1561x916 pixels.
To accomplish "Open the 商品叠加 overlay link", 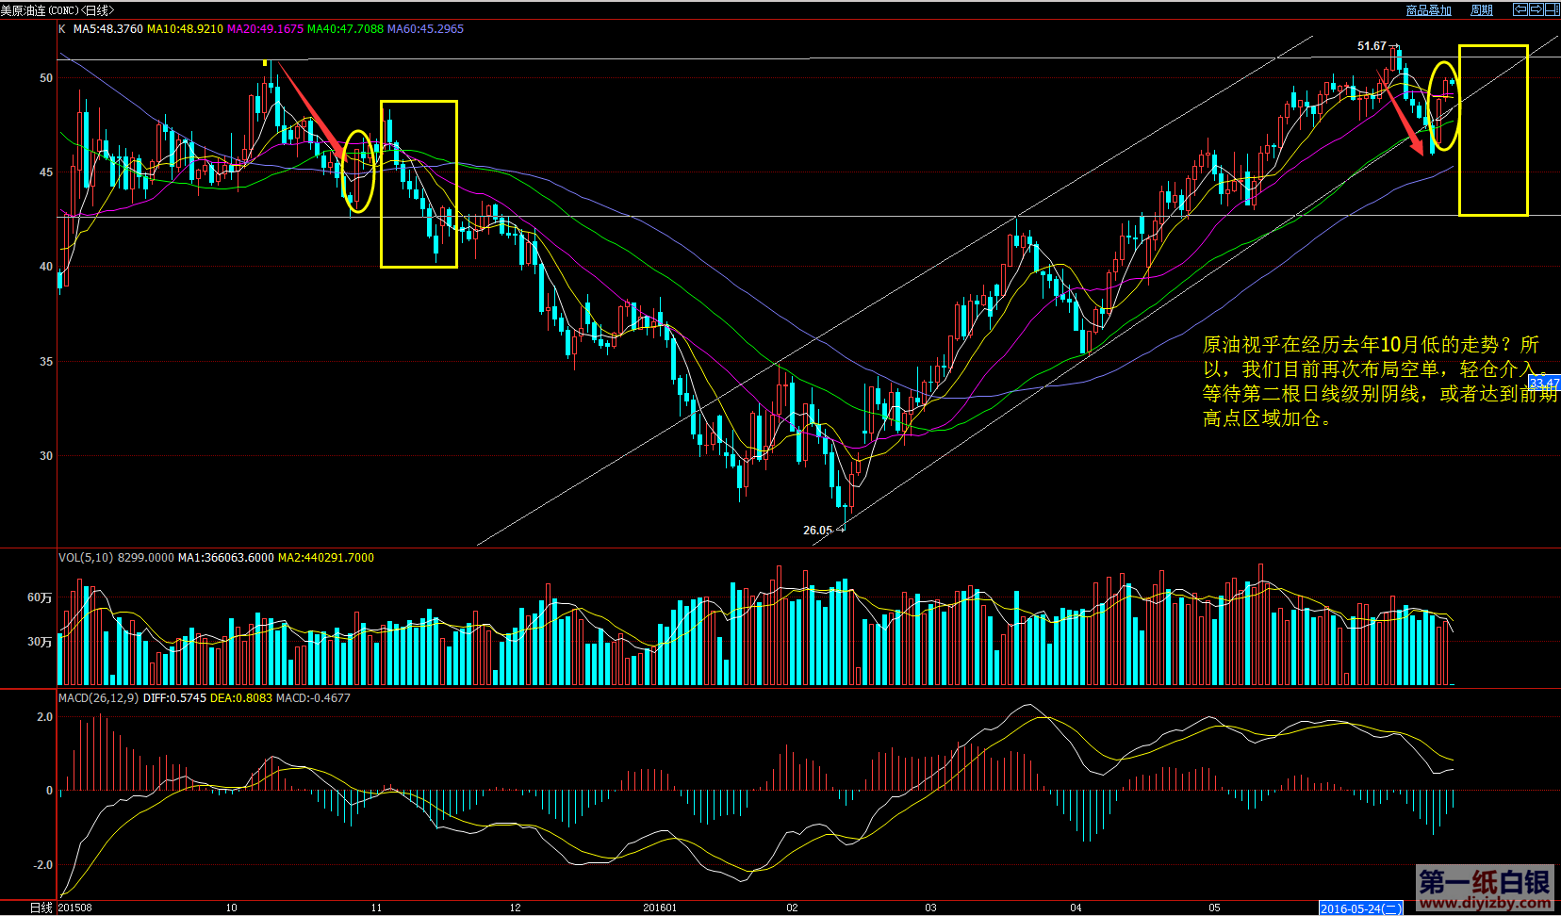I will click(x=1428, y=10).
